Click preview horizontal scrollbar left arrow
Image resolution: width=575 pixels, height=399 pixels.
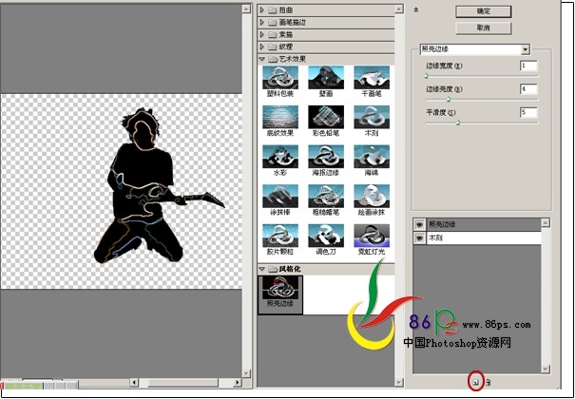tap(134, 383)
